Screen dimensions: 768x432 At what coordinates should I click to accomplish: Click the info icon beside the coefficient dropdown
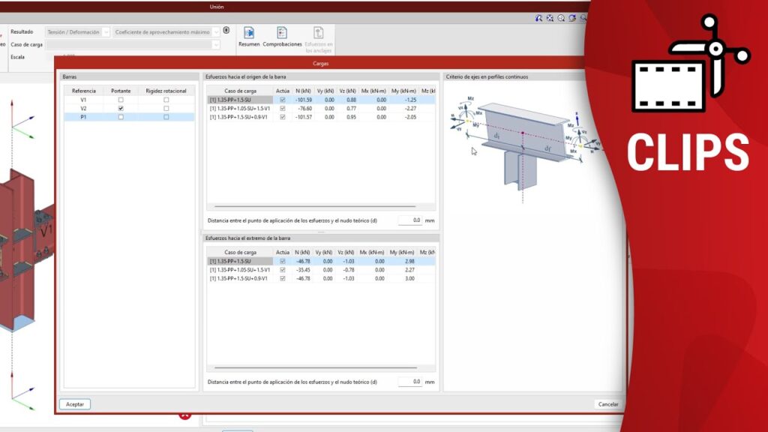point(226,31)
